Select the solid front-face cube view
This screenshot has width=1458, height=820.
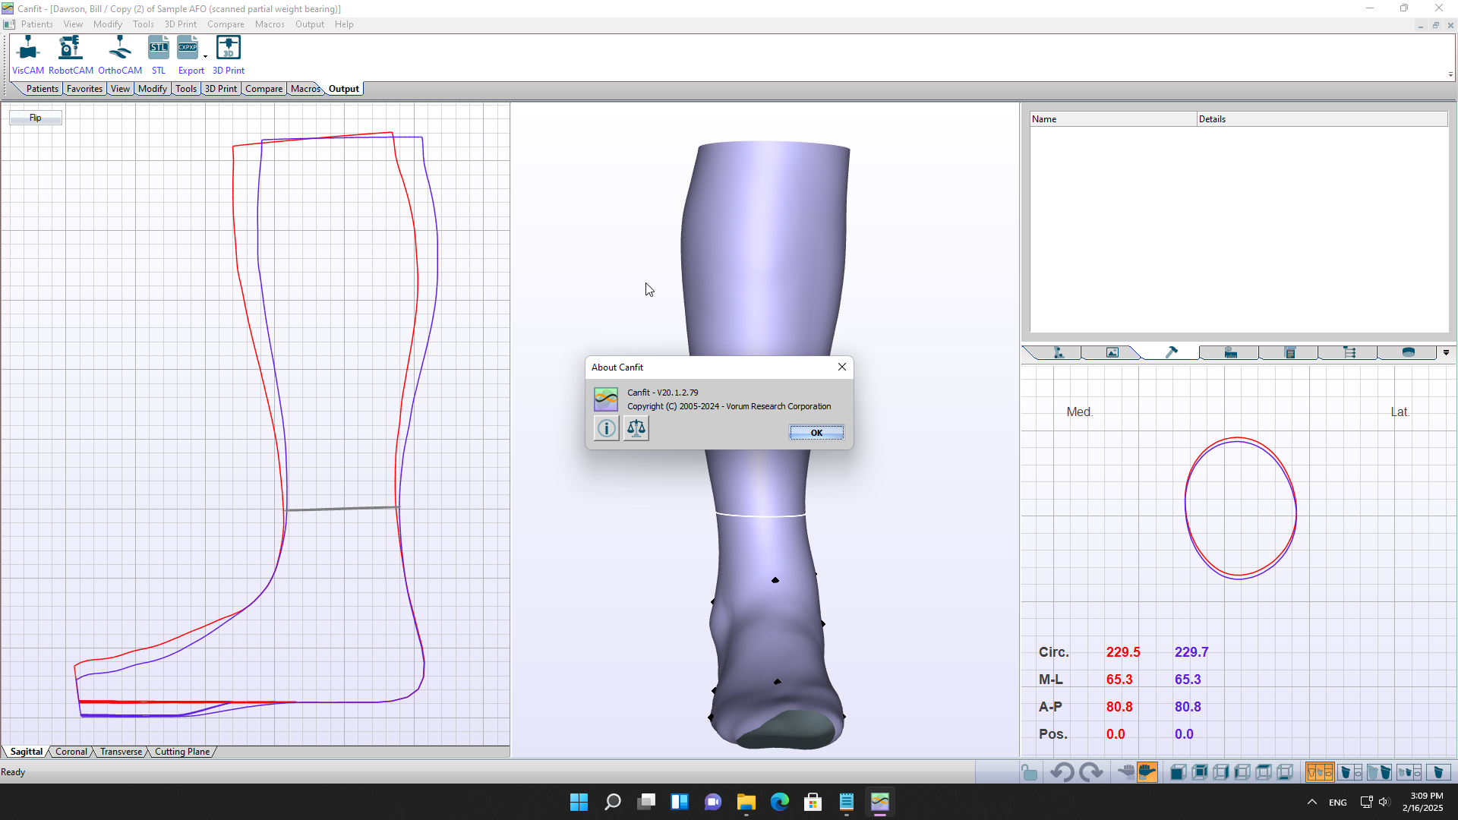pos(1178,773)
